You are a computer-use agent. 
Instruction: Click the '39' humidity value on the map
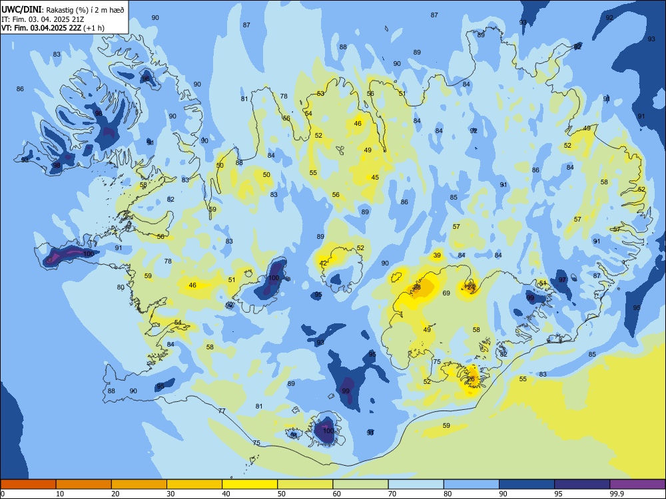(437, 255)
